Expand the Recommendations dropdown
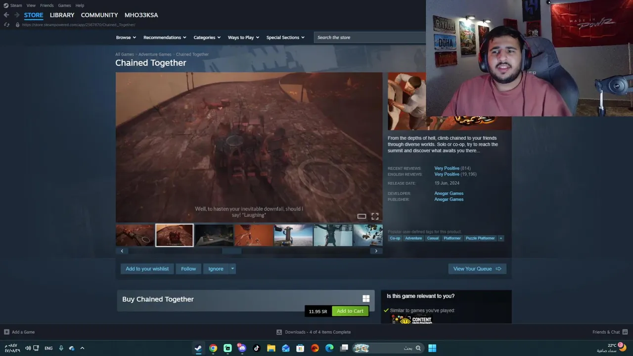Viewport: 633px width, 356px height. click(x=165, y=38)
